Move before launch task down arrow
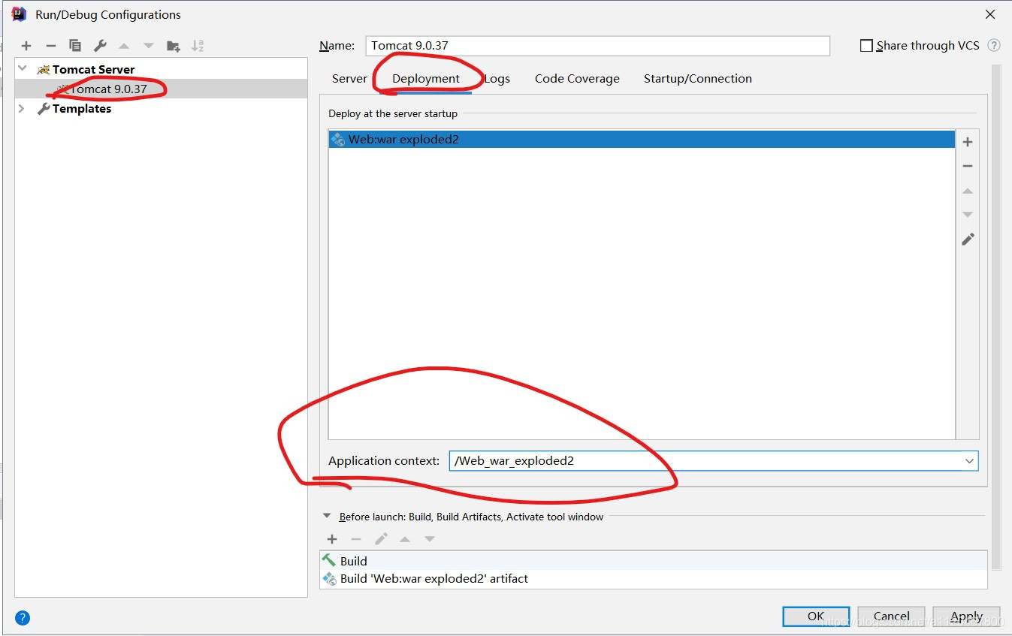Image resolution: width=1012 pixels, height=636 pixels. [430, 539]
